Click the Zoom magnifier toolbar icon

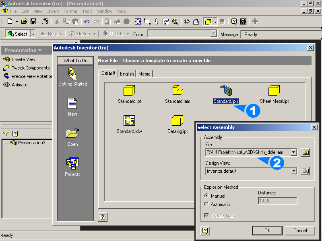(175, 21)
